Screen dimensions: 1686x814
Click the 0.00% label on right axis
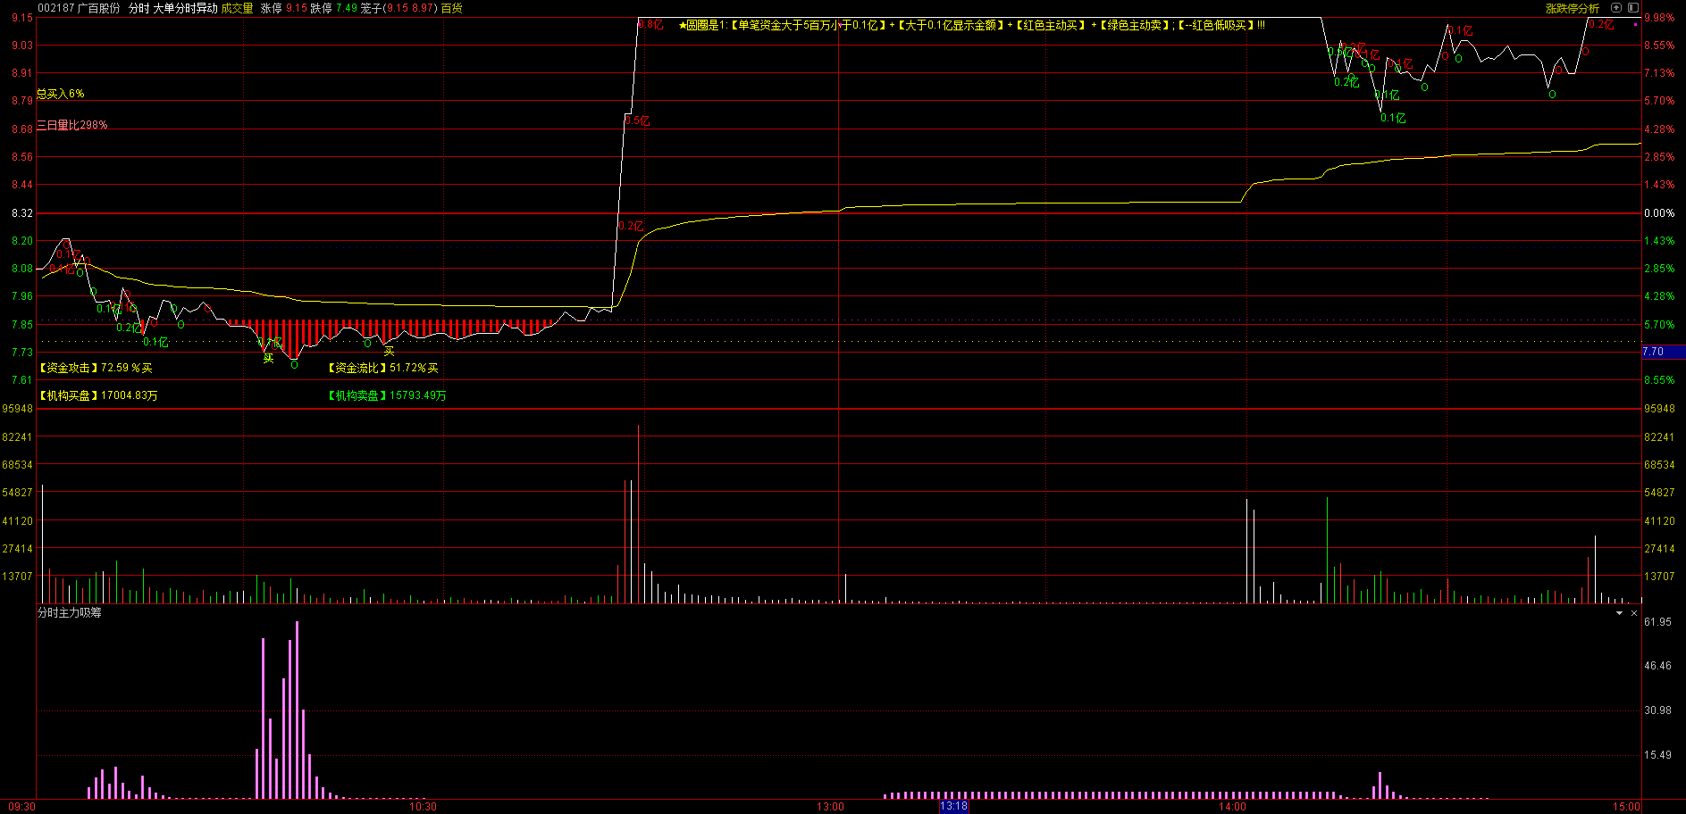[x=1660, y=213]
